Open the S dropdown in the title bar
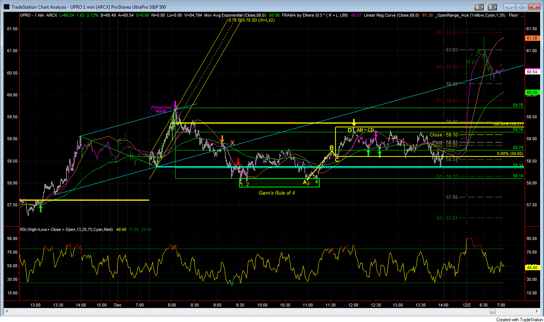This screenshot has width=544, height=322. coord(479,7)
